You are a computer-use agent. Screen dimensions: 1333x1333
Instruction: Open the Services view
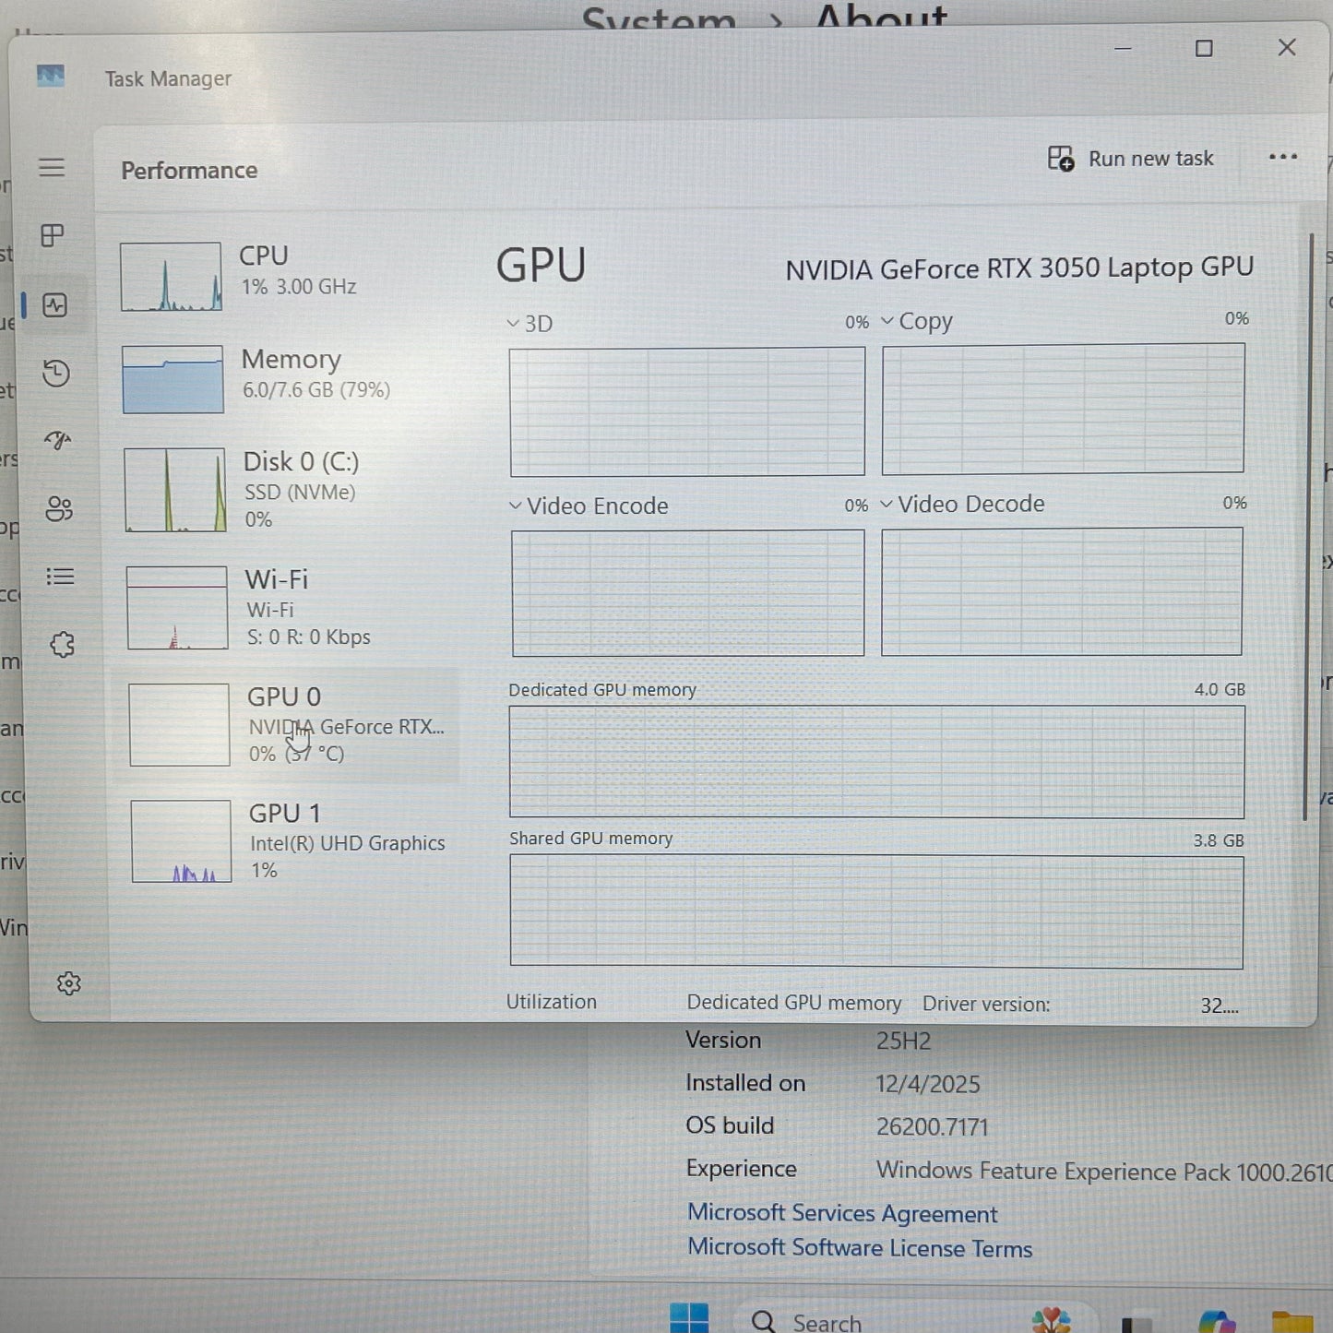61,645
